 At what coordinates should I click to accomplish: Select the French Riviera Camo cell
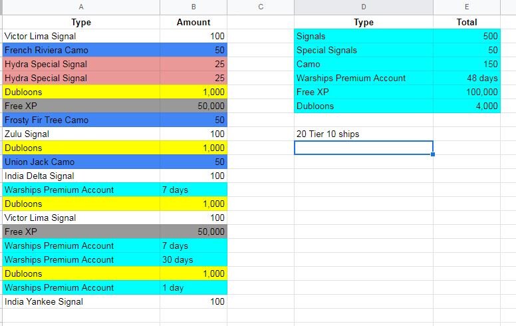[x=80, y=50]
